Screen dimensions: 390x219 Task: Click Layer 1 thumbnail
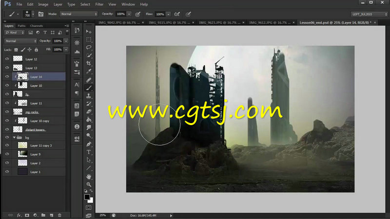point(22,172)
